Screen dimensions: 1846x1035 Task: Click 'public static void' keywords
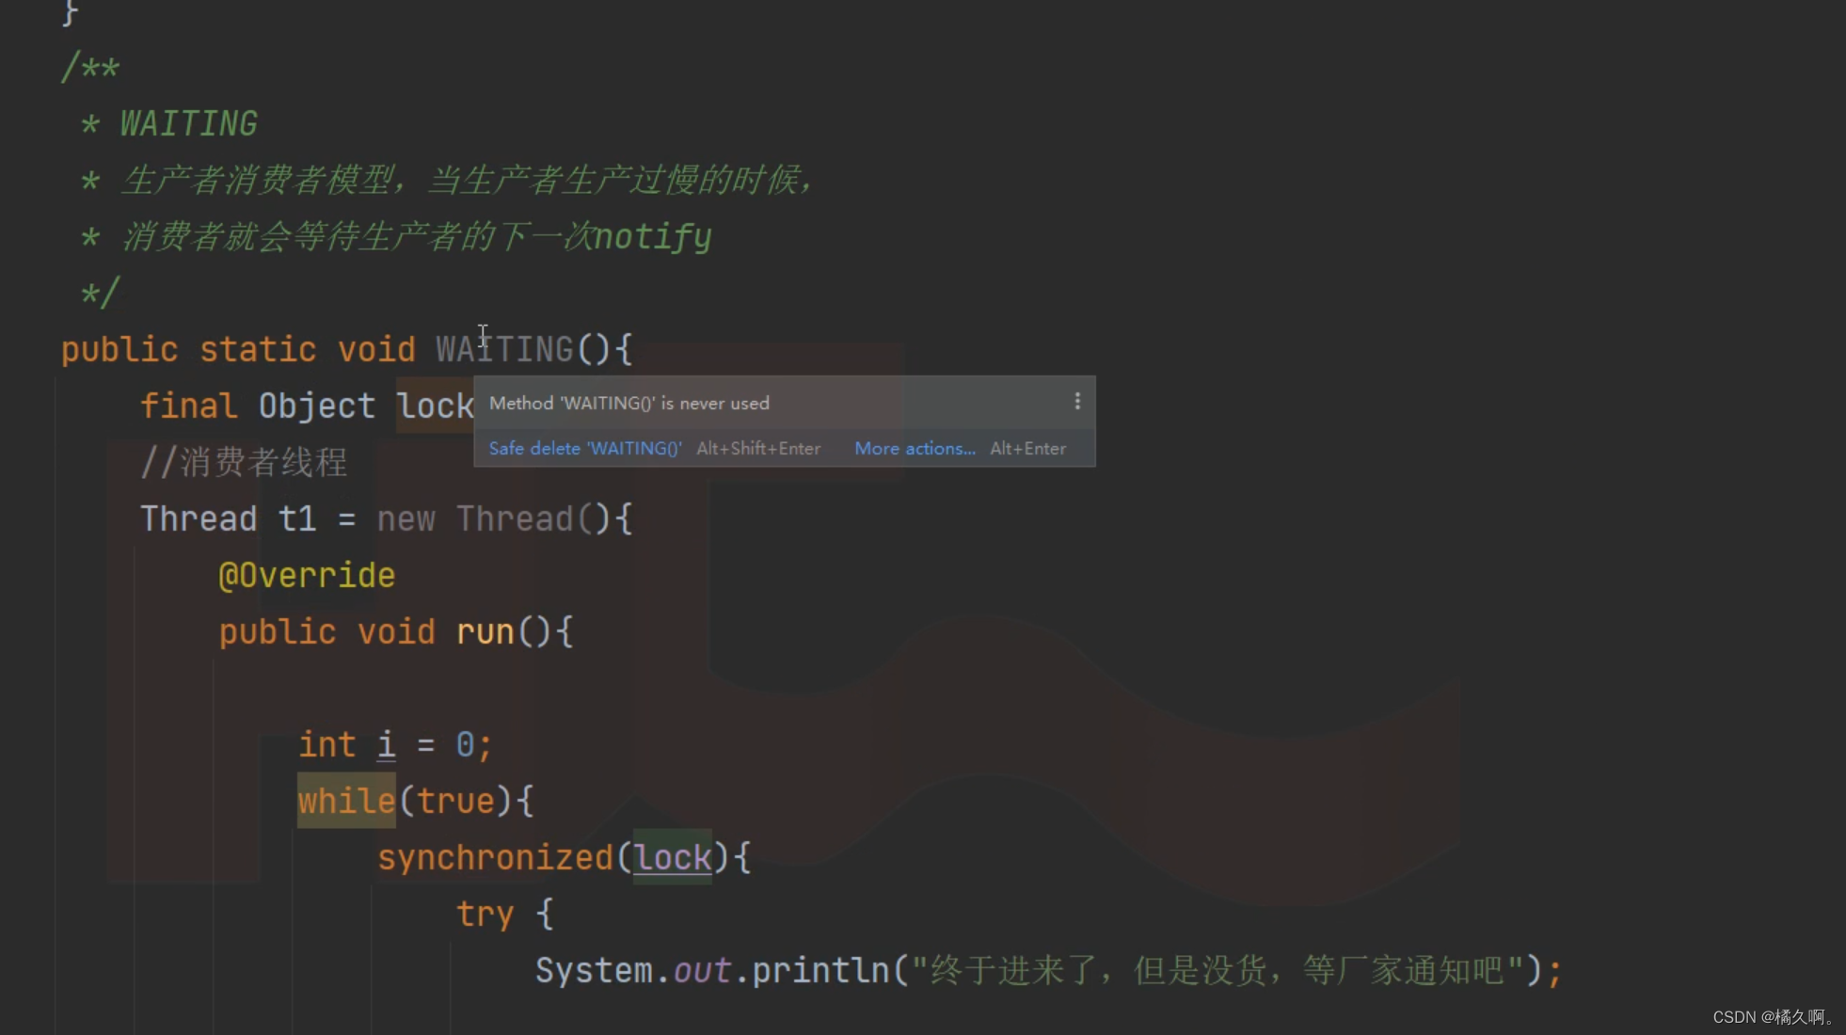pyautogui.click(x=238, y=350)
